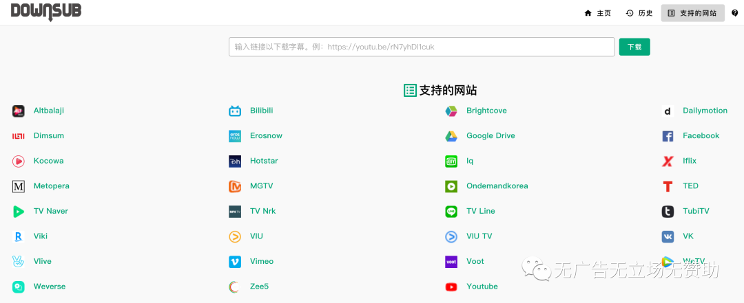Open the Ondemandkorea text link
Screen dimensions: 744x303
pyautogui.click(x=497, y=186)
